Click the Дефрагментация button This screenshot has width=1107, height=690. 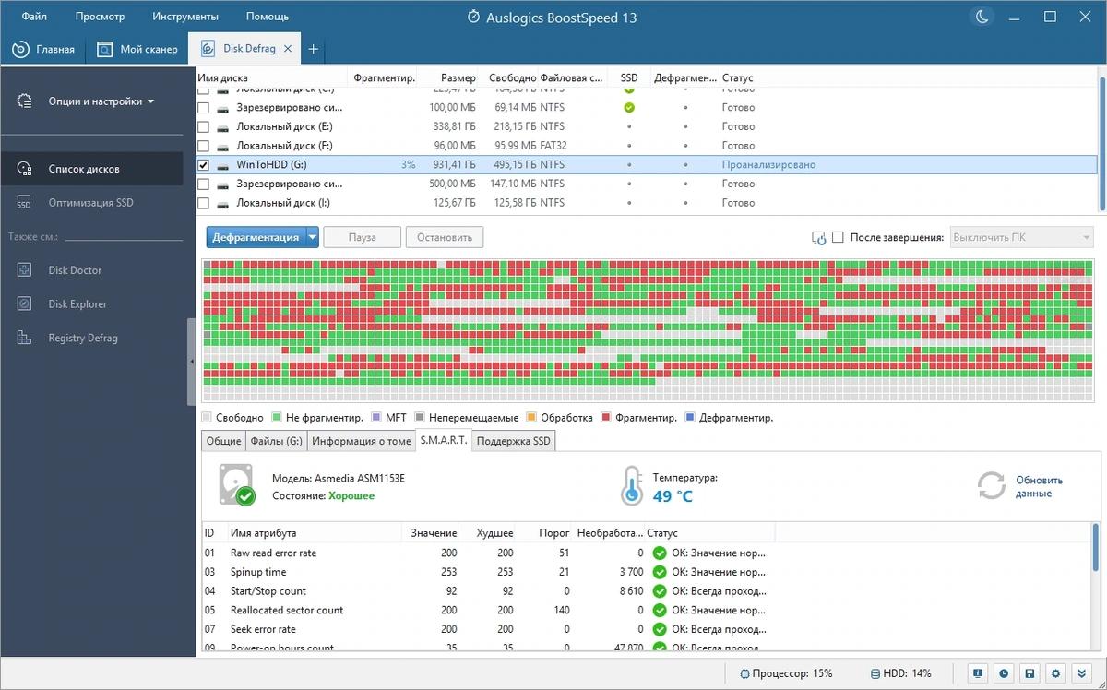(x=256, y=237)
